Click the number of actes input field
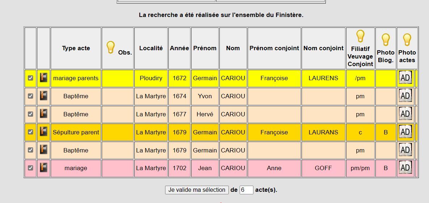This screenshot has width=429, height=203. [246, 190]
